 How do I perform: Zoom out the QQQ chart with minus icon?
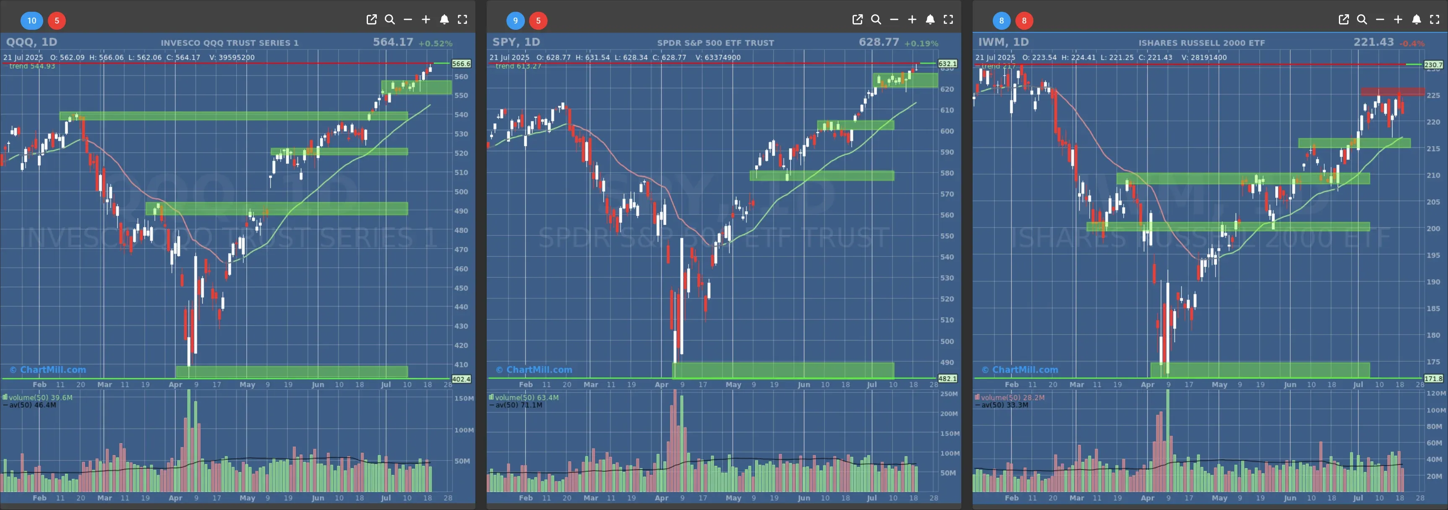pyautogui.click(x=408, y=20)
